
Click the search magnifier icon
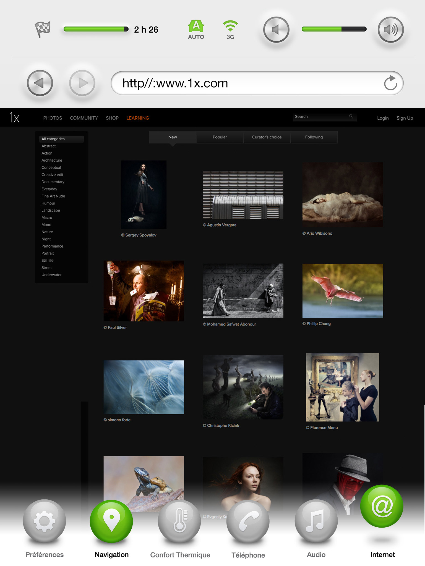click(351, 116)
